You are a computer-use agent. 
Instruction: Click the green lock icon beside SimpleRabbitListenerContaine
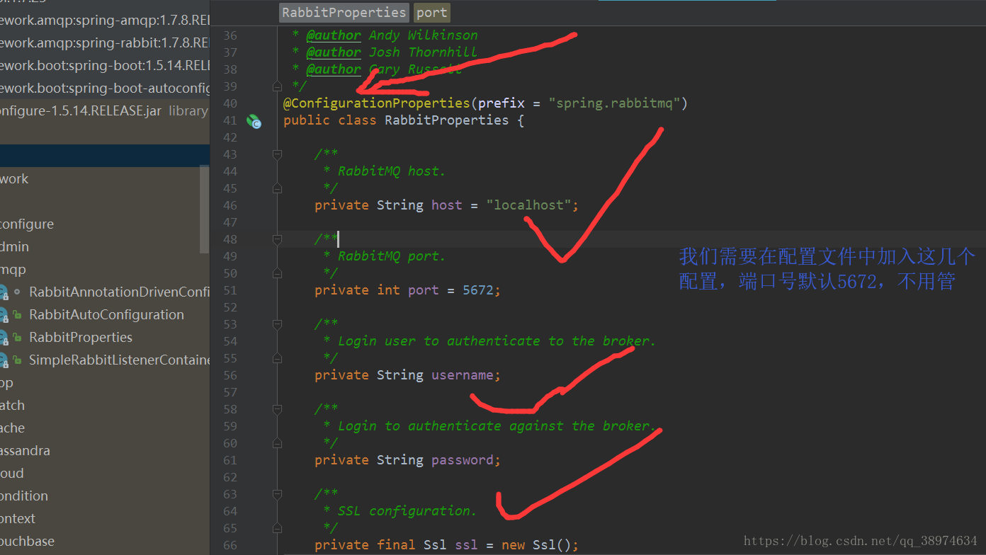click(x=16, y=361)
